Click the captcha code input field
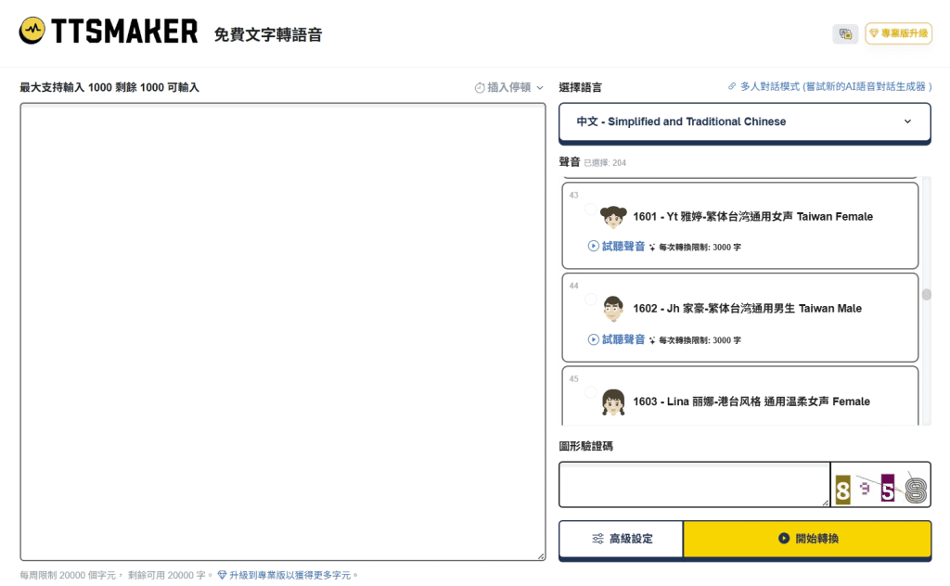950x586 pixels. click(694, 484)
